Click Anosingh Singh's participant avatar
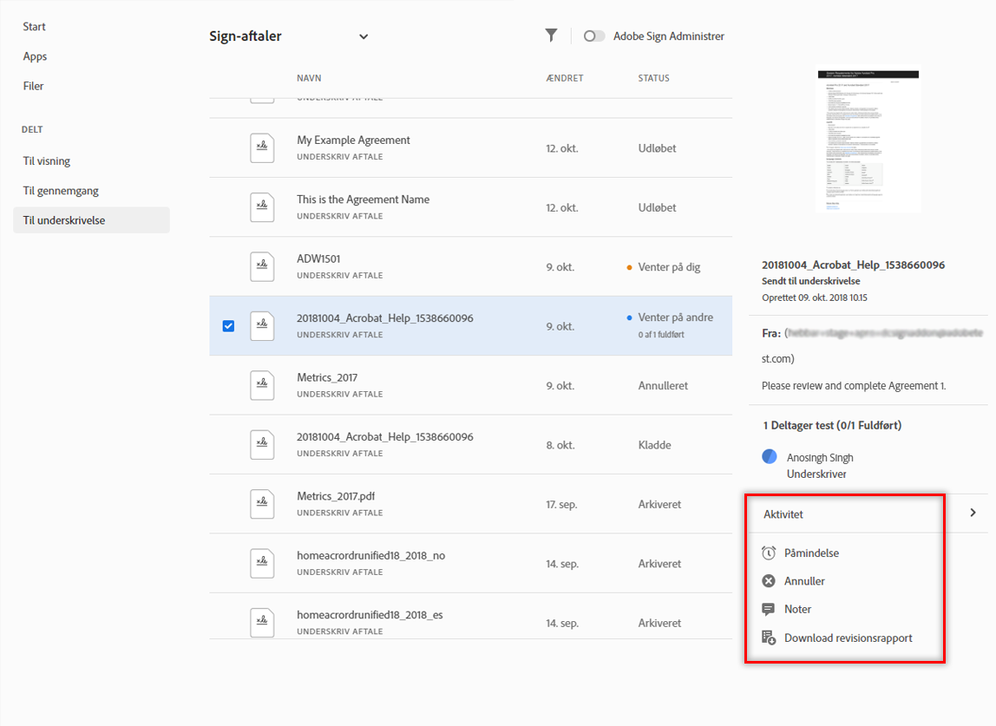 (770, 457)
